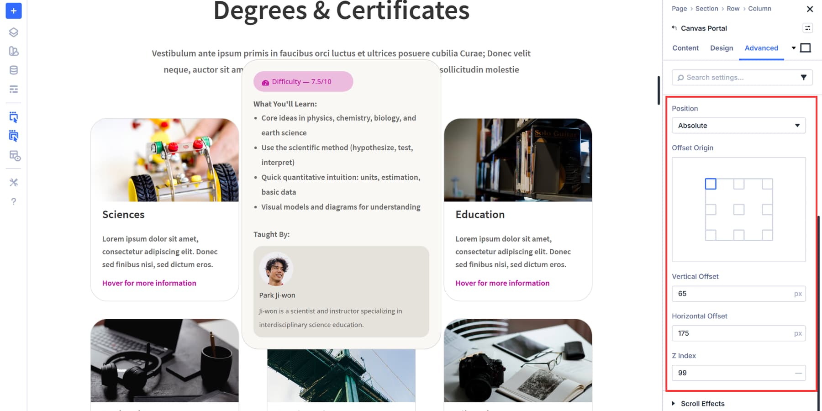Switch to the Content tab
This screenshot has height=411, width=822.
[685, 48]
